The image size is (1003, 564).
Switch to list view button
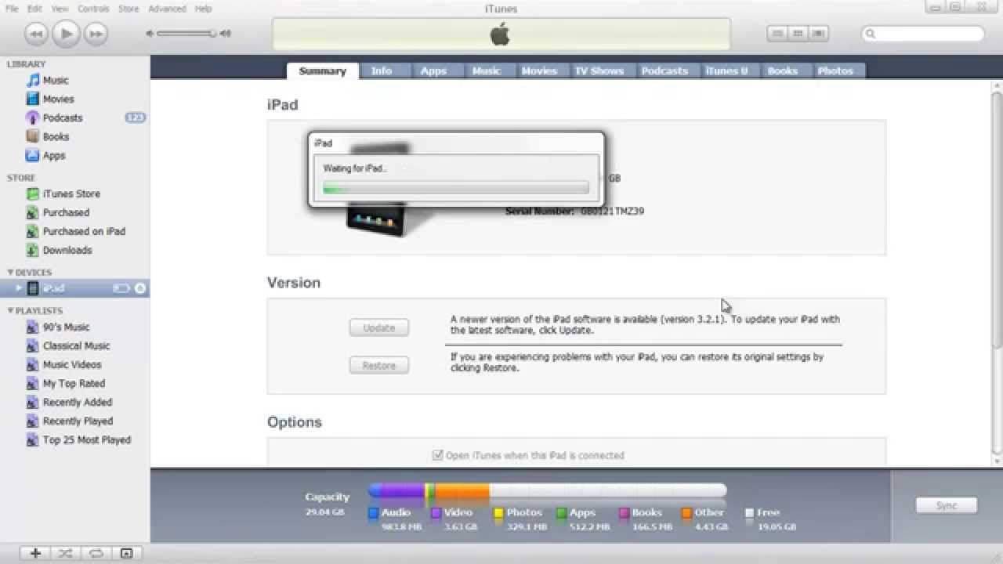click(x=777, y=34)
